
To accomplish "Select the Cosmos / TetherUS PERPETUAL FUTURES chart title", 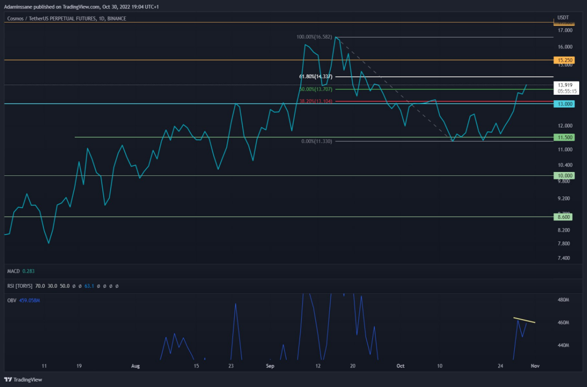I will tap(67, 19).
